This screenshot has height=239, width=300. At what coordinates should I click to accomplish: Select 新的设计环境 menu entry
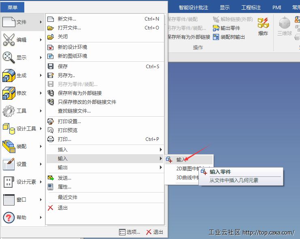point(72,47)
